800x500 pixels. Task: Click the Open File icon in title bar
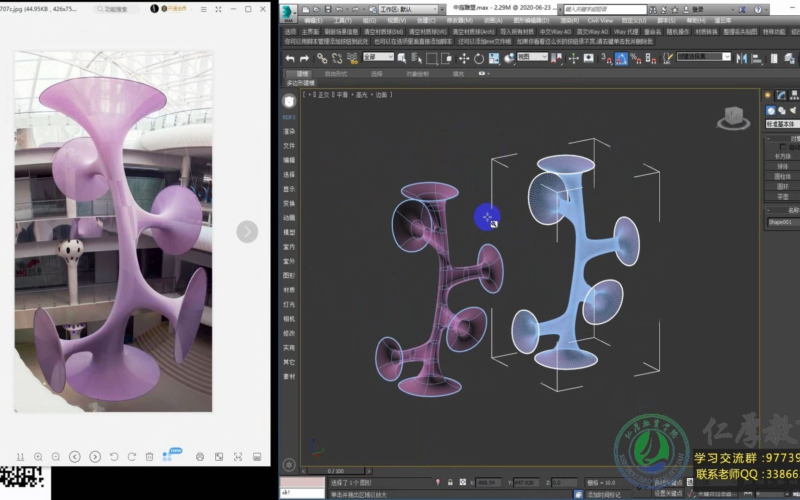point(317,9)
